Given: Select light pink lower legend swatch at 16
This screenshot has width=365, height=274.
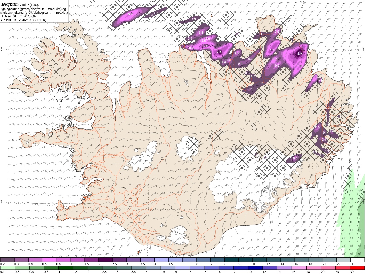Looking at the screenshot, I should 299,268.
